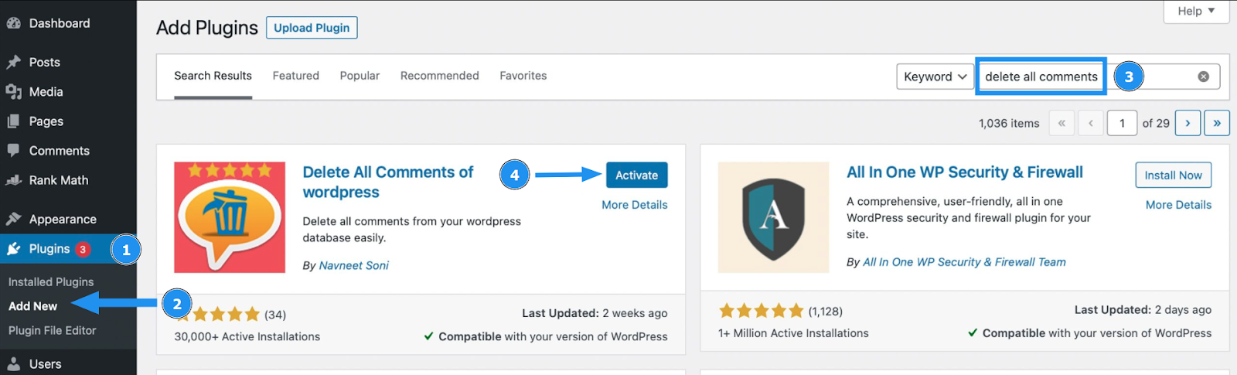
Task: Click the 'of 29' page total text
Action: pos(1156,123)
